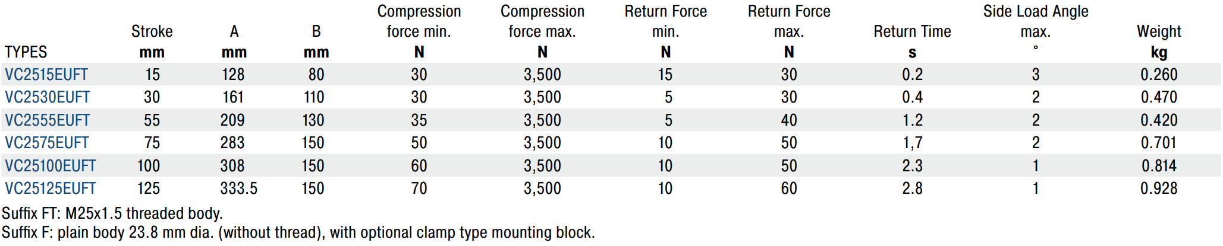This screenshot has width=1223, height=246.
Task: Select the 0.260 weight cell
Action: [1159, 75]
